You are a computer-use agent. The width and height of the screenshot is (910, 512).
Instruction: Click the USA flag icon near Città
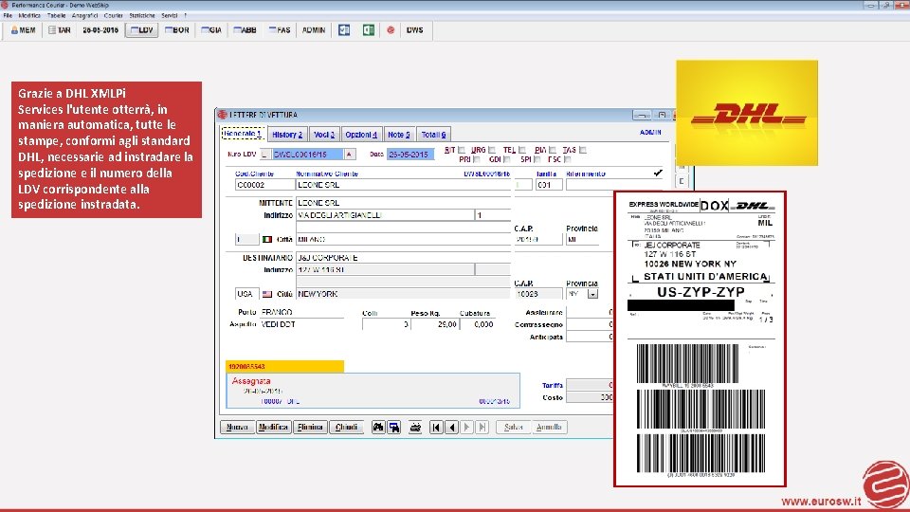[x=267, y=294]
